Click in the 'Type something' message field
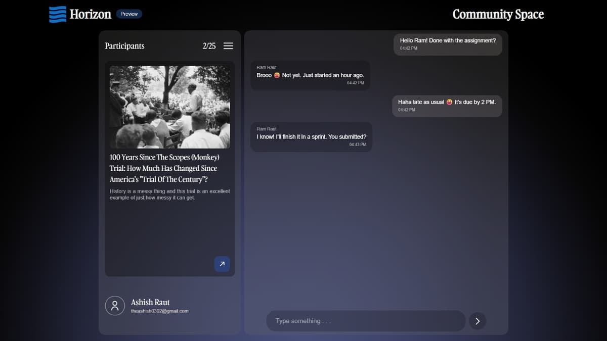The height and width of the screenshot is (341, 607). click(x=365, y=321)
